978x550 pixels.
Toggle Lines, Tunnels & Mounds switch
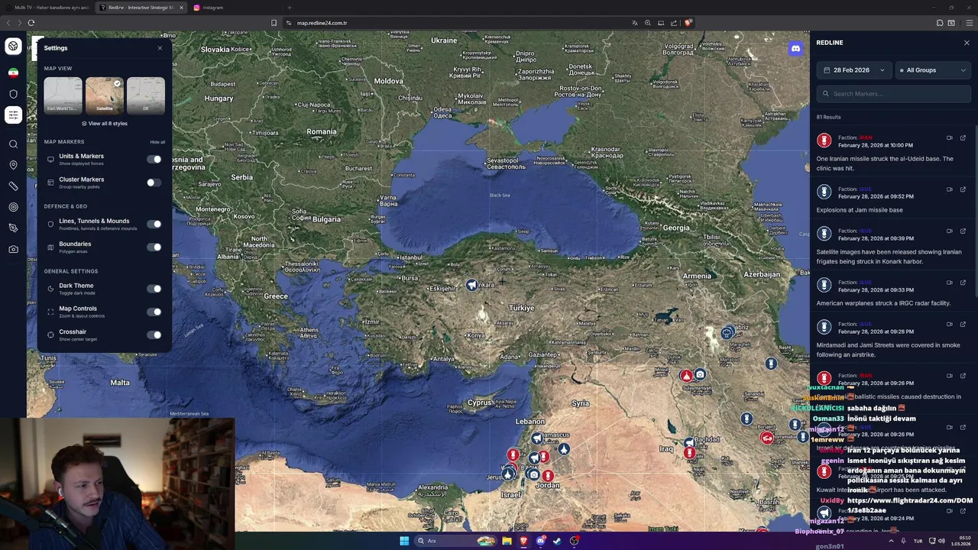[x=154, y=224]
